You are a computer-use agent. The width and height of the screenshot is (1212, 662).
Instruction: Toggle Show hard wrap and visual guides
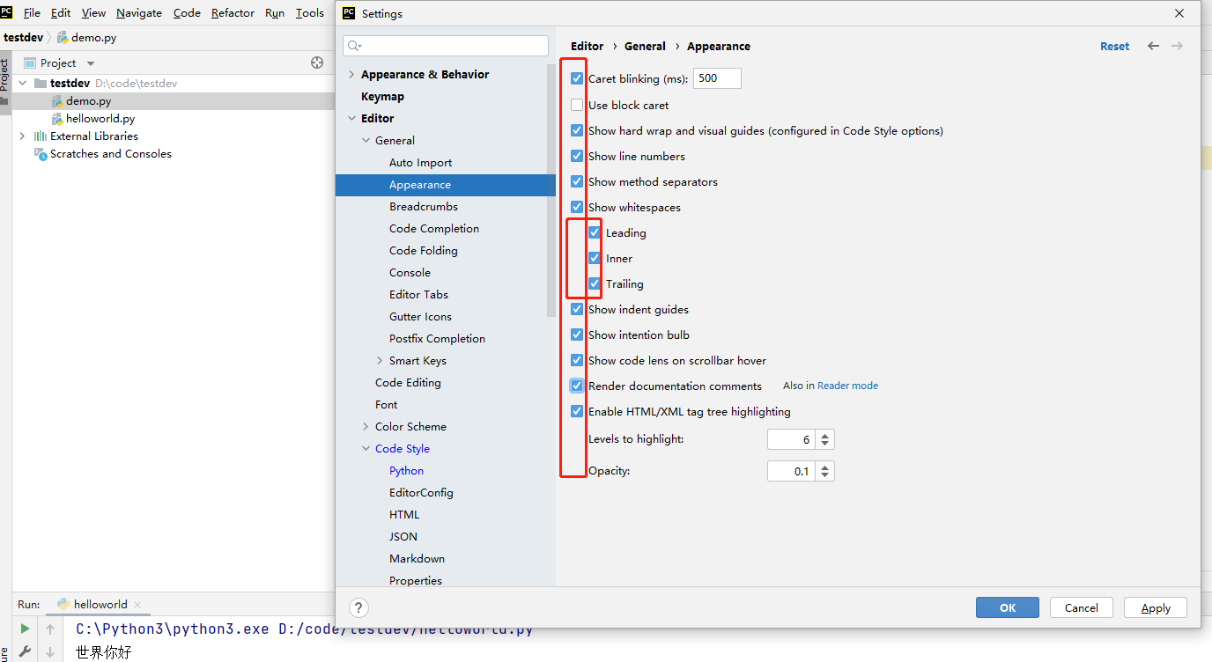577,130
